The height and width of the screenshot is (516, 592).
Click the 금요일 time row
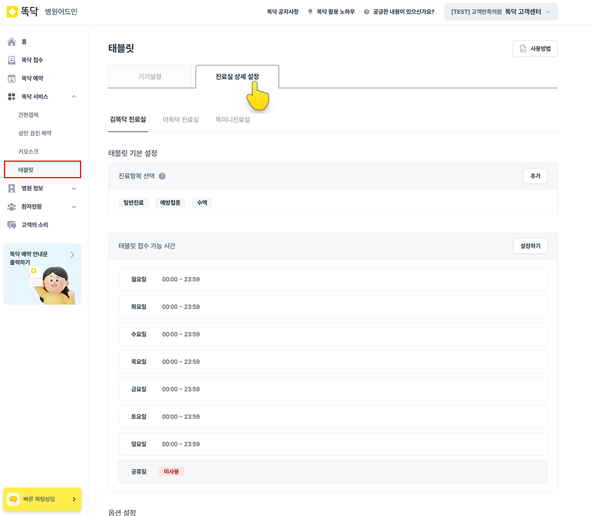point(333,389)
